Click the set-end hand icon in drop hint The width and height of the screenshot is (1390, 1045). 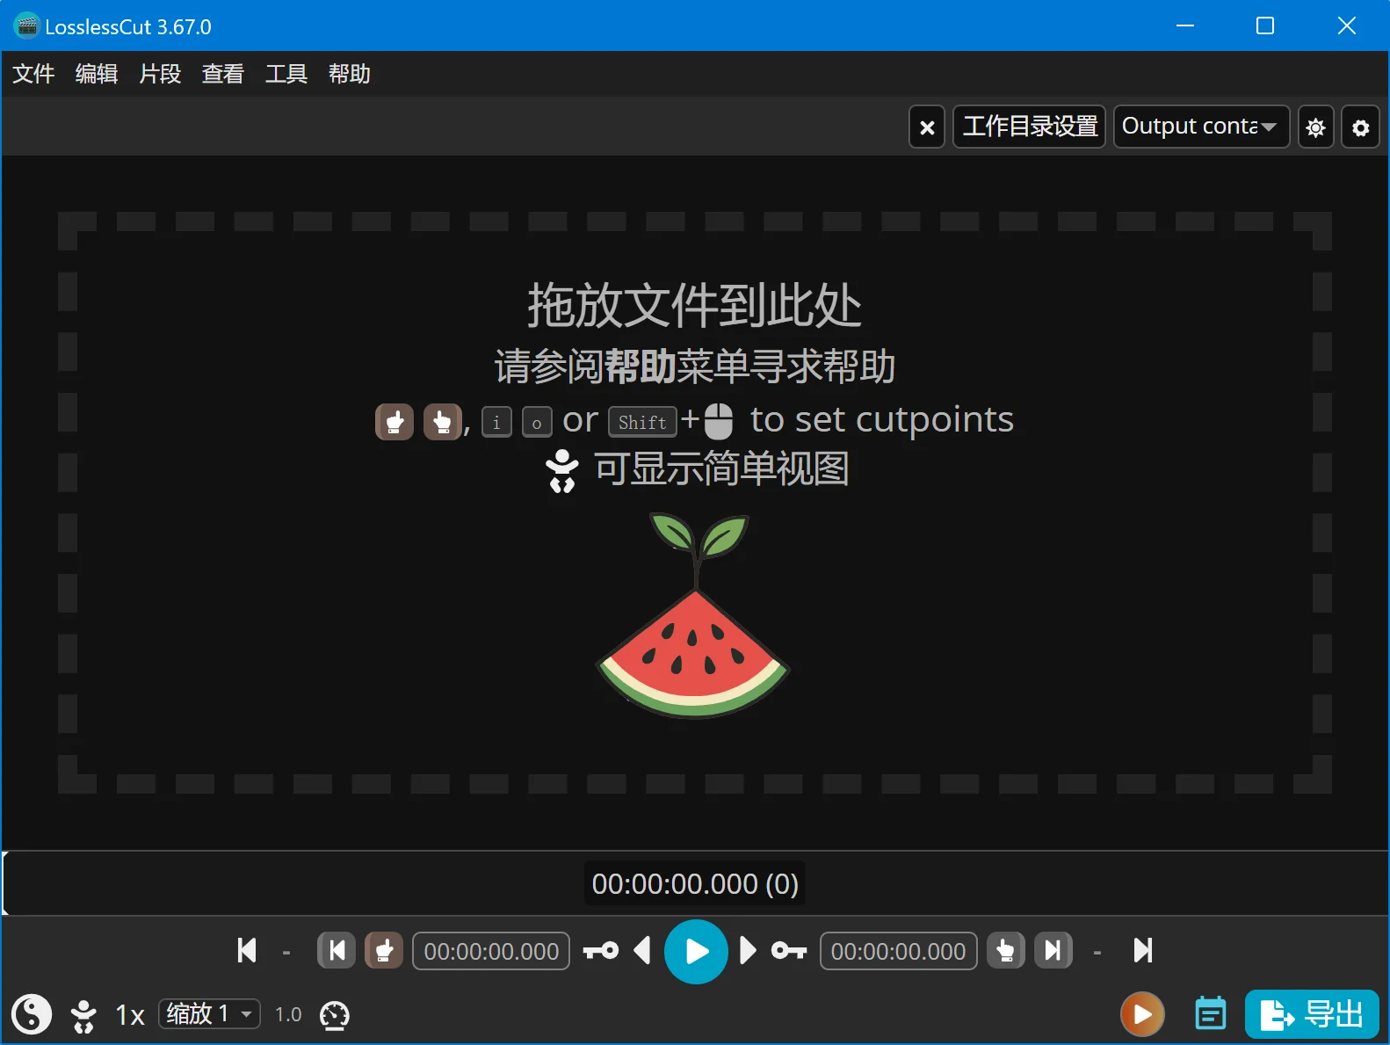click(442, 422)
